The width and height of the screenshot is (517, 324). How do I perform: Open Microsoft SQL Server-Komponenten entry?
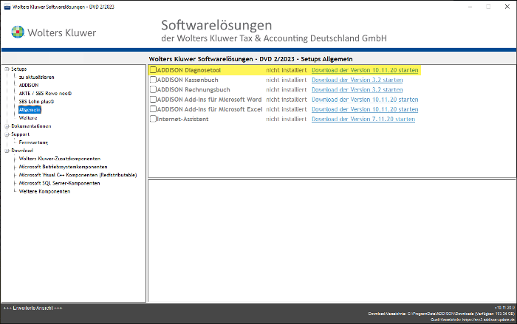pyautogui.click(x=59, y=183)
